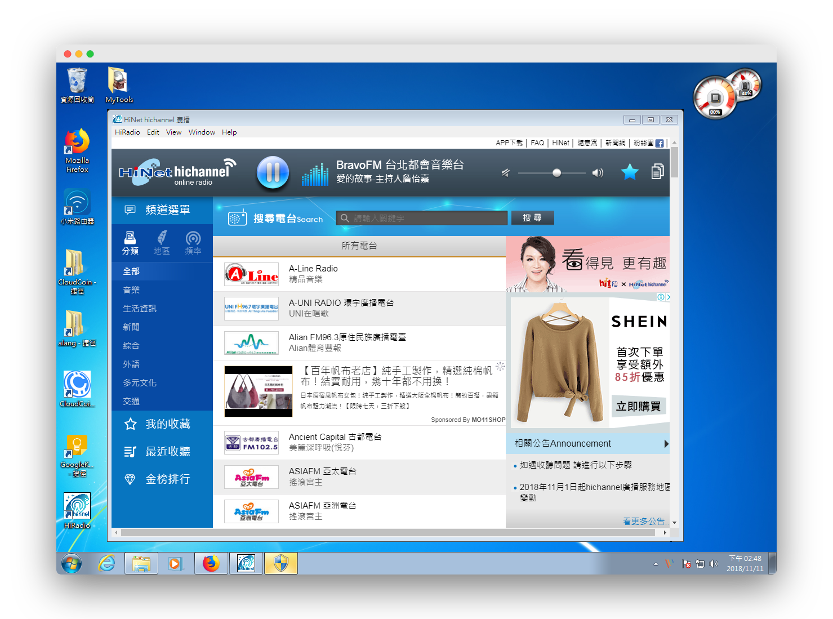The height and width of the screenshot is (619, 833).
Task: Play Alian FM96.3 原住民族廣播電臺
Action: [x=359, y=343]
